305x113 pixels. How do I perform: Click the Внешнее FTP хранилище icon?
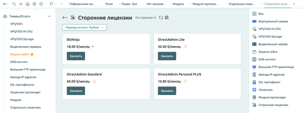tap(254, 67)
